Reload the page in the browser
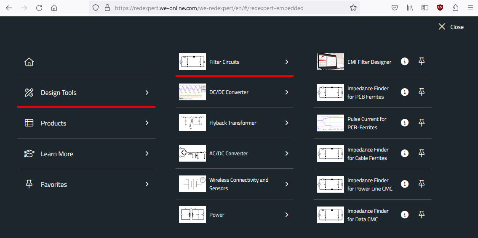 coord(39,8)
